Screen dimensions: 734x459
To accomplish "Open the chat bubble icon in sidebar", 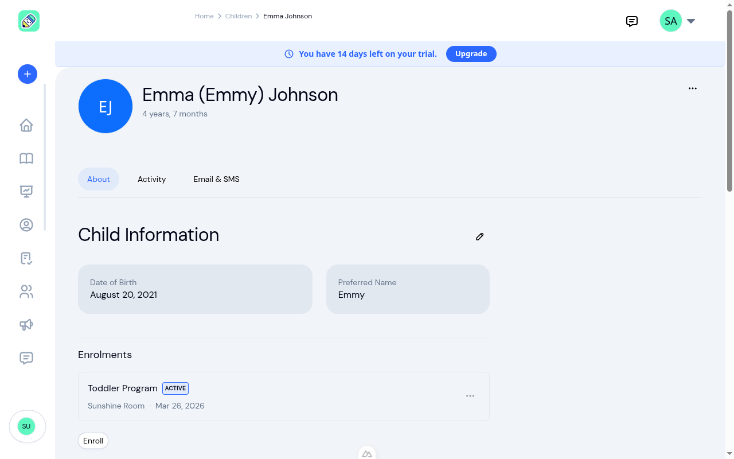I will pos(26,358).
